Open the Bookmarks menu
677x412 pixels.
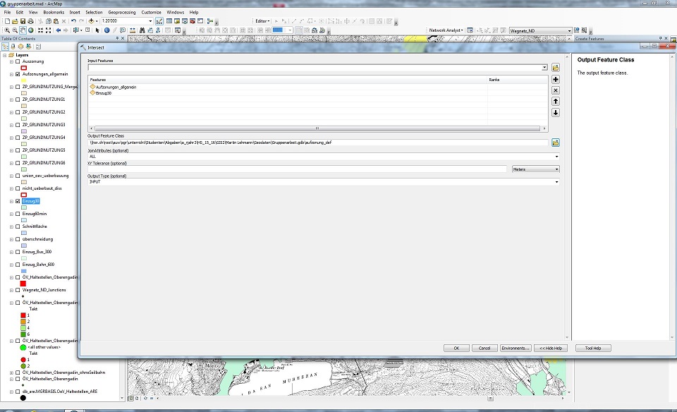(53, 12)
